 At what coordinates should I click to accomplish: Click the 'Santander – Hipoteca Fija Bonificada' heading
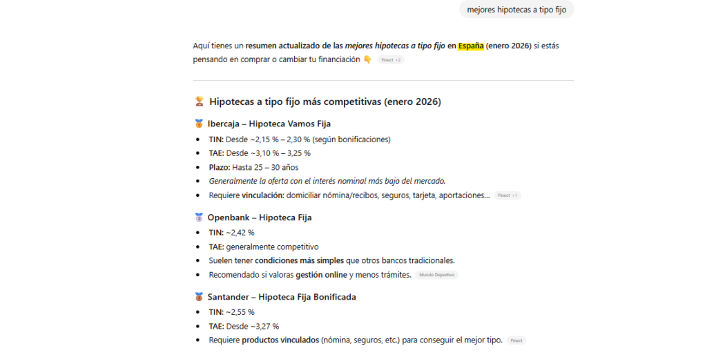[282, 297]
